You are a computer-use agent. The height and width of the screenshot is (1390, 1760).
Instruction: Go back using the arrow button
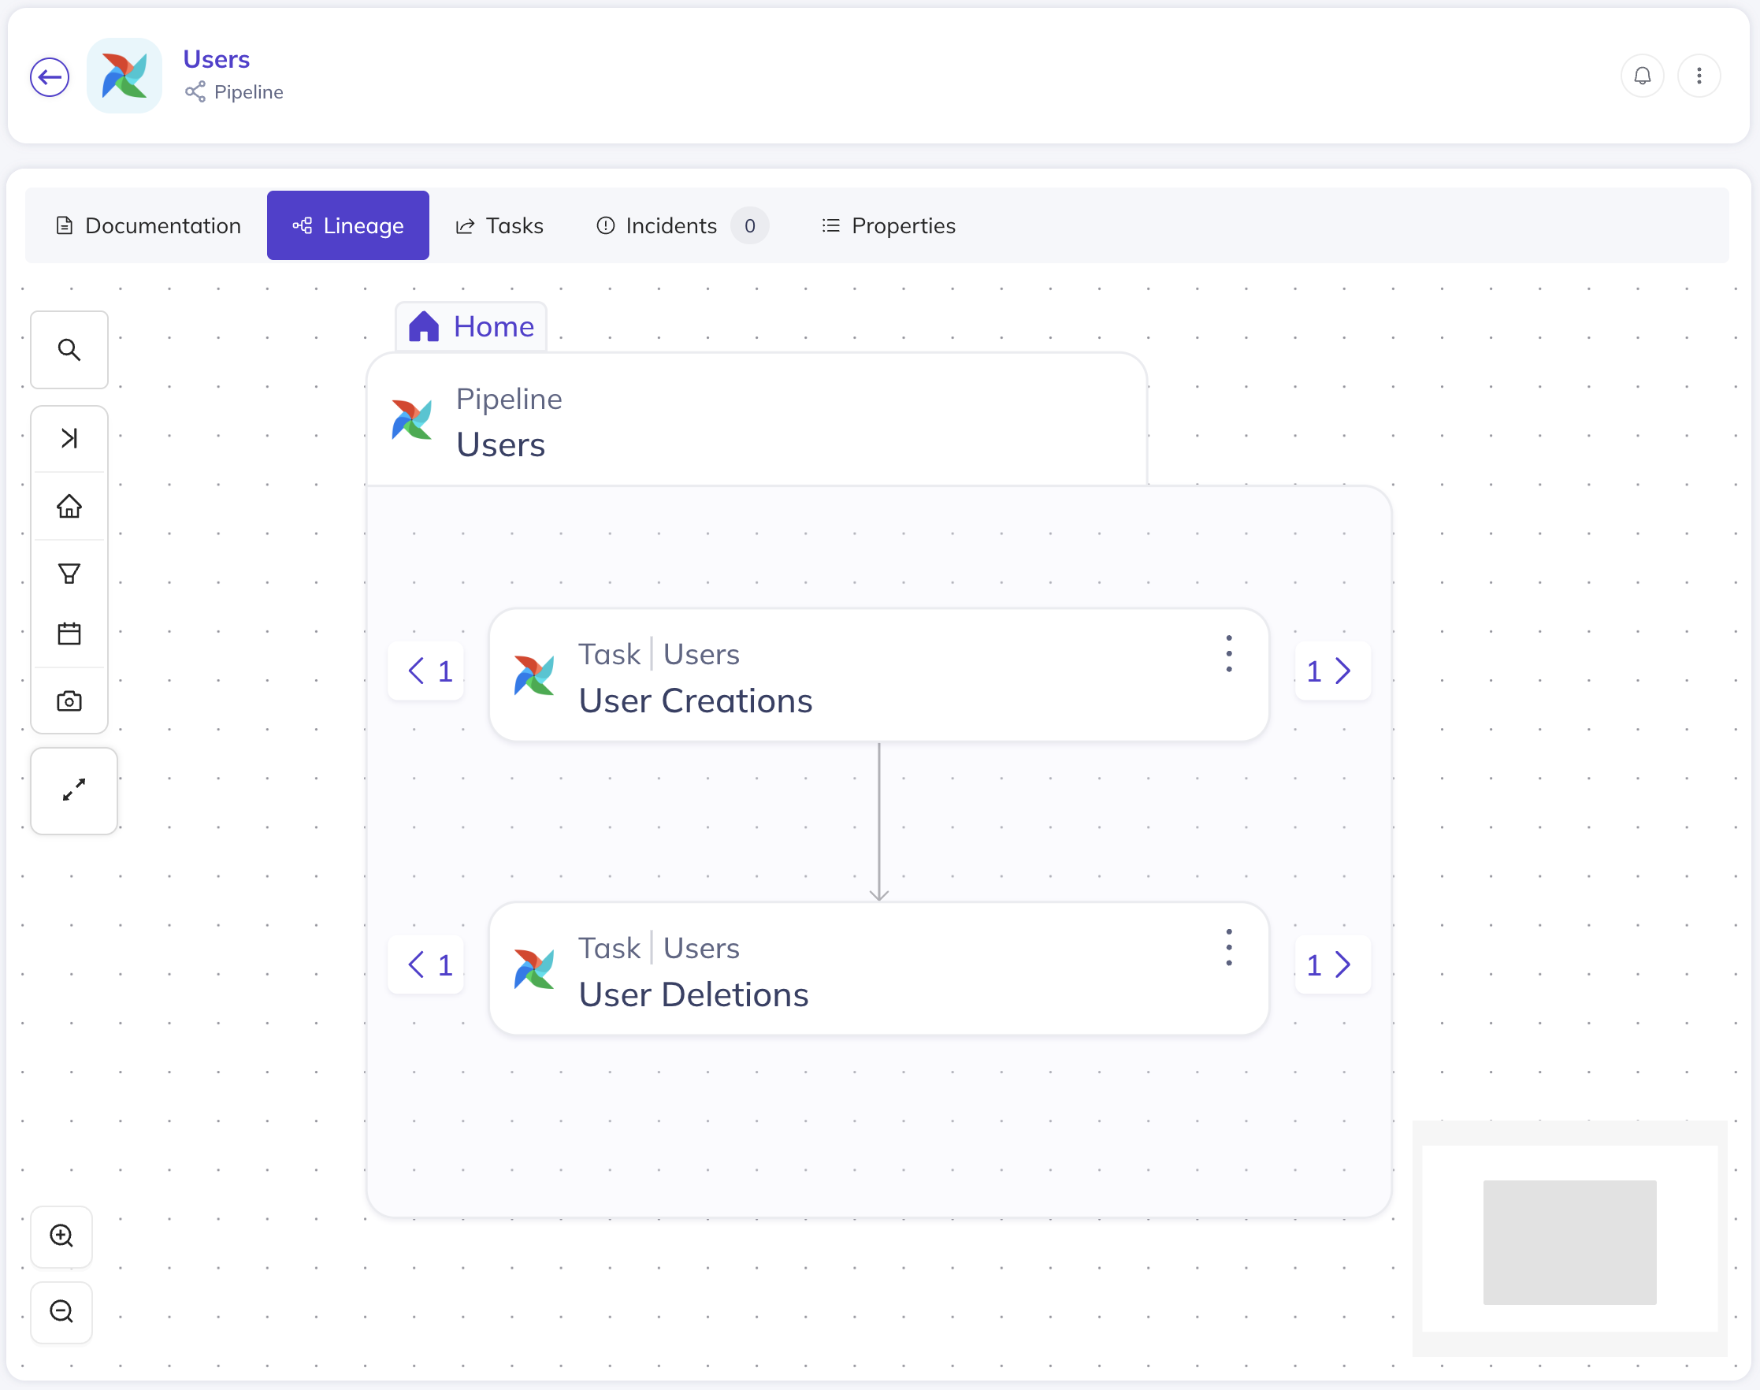50,77
